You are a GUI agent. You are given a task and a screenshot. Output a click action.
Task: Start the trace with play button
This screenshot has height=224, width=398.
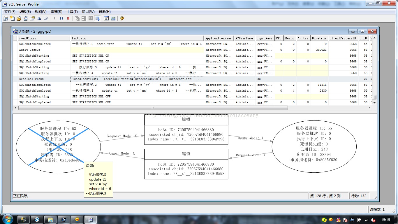(x=54, y=18)
